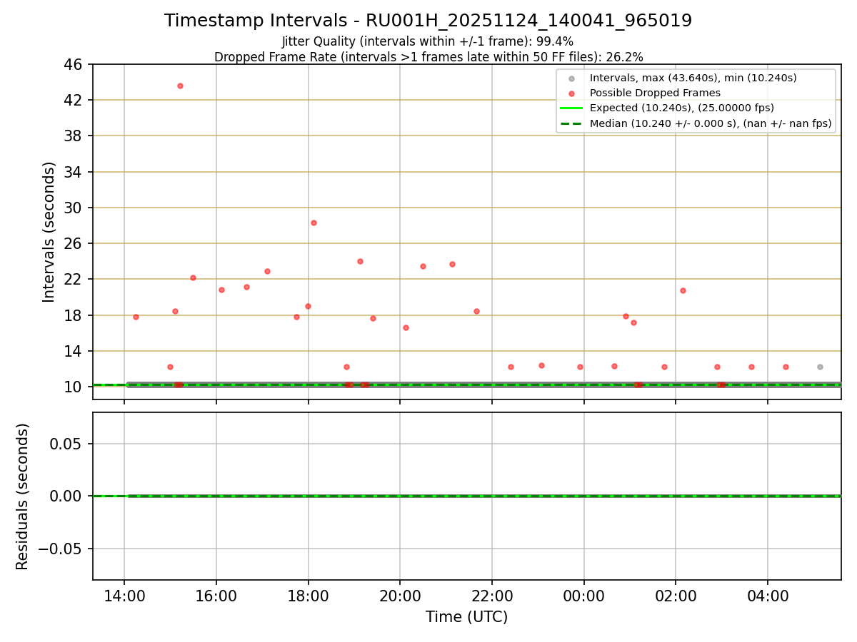Click the '16:00' x-axis tick label
This screenshot has height=642, width=857.
pyautogui.click(x=216, y=595)
